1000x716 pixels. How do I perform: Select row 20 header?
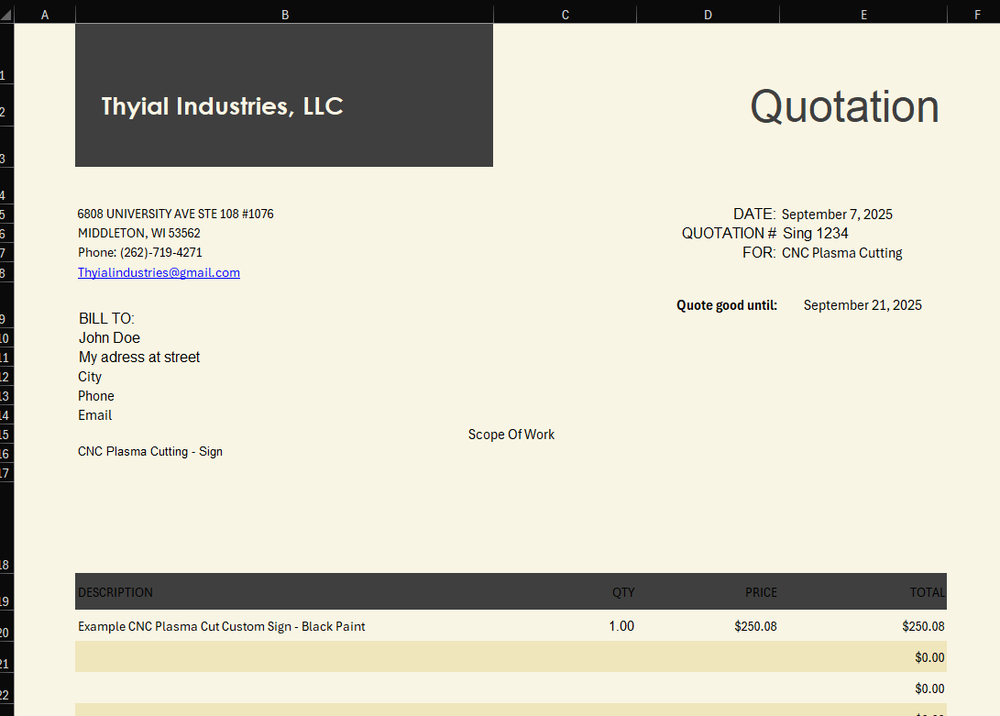coord(6,625)
